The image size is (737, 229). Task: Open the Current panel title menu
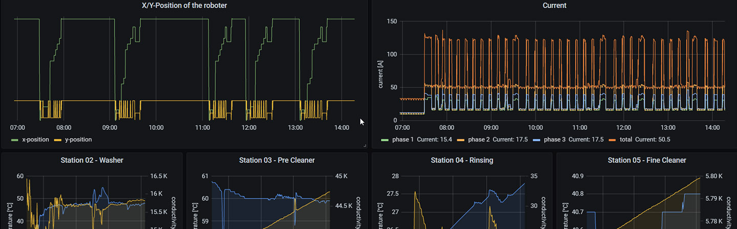(x=554, y=6)
